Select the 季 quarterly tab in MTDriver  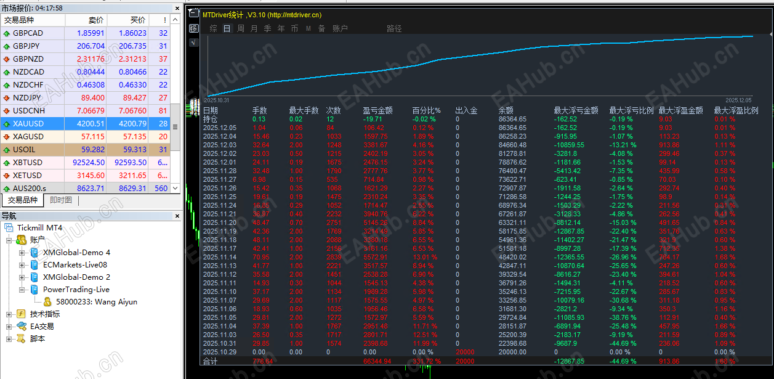click(267, 28)
